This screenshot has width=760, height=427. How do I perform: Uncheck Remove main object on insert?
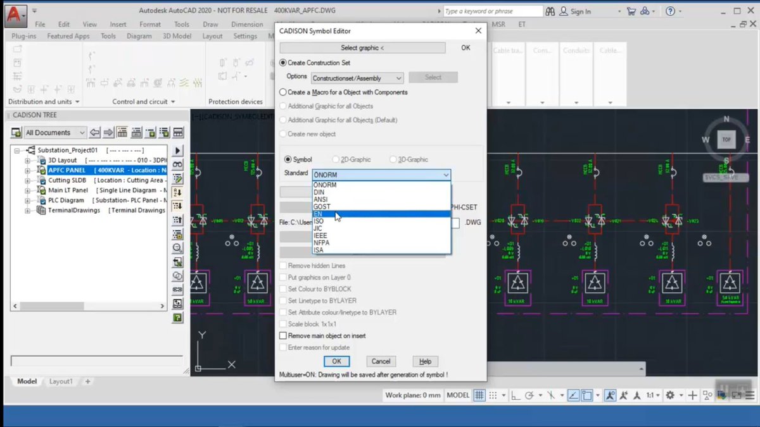pos(283,336)
